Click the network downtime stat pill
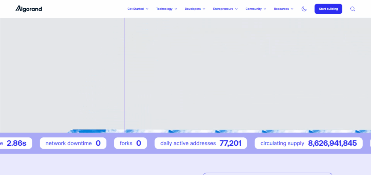 pos(73,143)
